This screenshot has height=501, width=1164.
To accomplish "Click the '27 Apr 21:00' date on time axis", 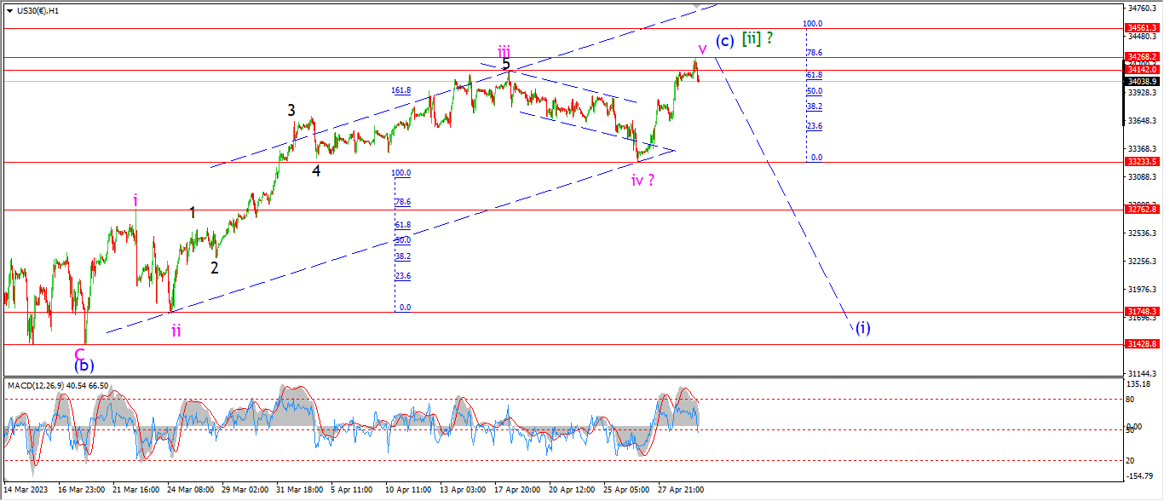I will [682, 490].
